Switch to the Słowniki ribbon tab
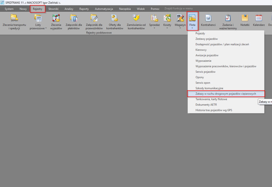The image size is (272, 187). pos(53,9)
